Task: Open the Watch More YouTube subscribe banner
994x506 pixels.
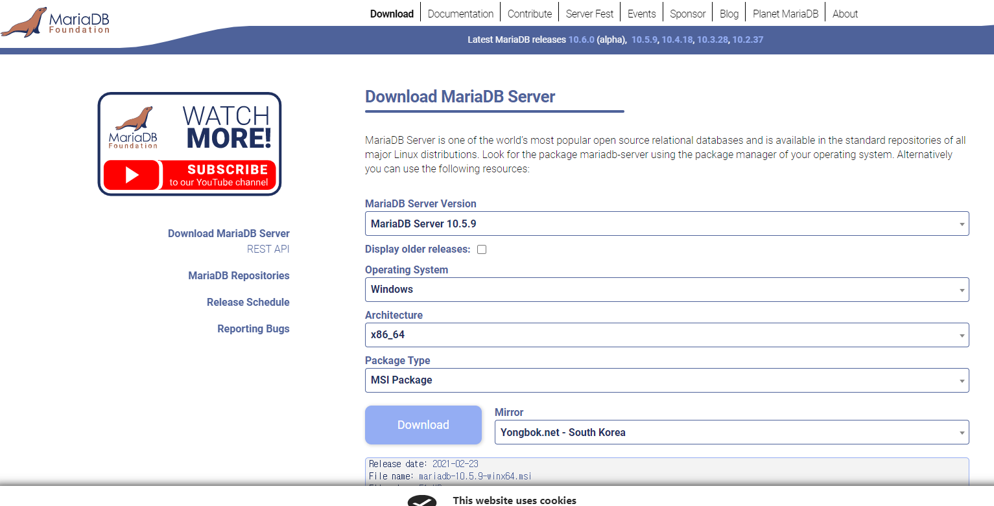Action: 189,144
